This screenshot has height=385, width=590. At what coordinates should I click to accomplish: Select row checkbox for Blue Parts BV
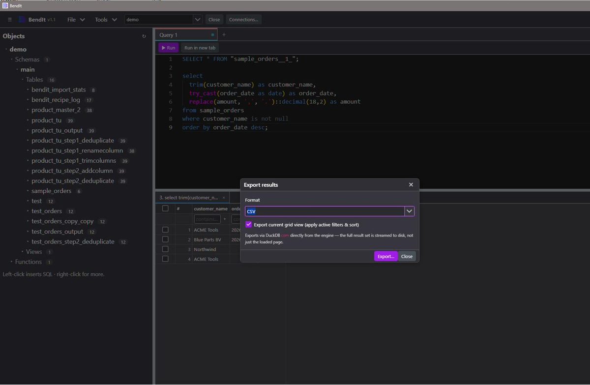coord(165,239)
